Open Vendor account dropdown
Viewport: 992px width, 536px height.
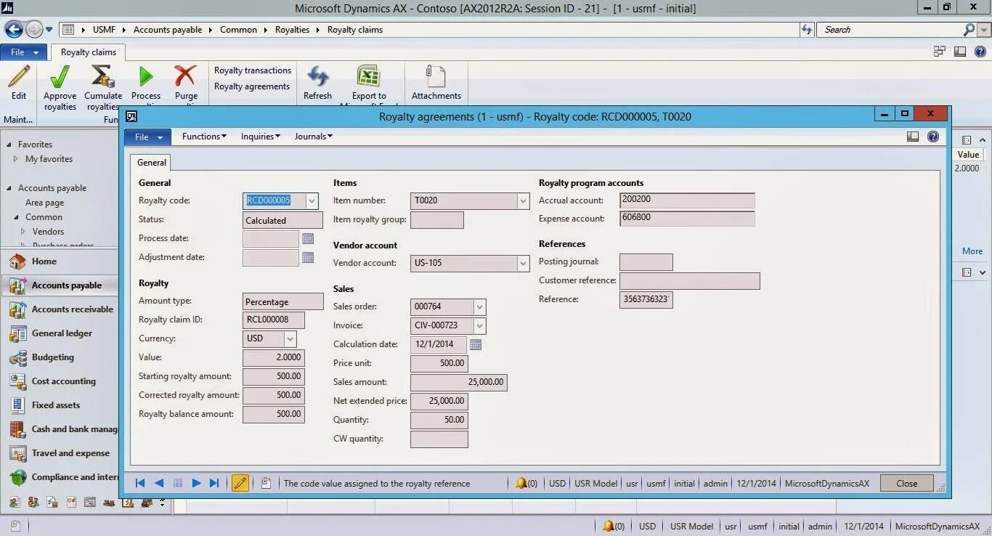coord(523,263)
